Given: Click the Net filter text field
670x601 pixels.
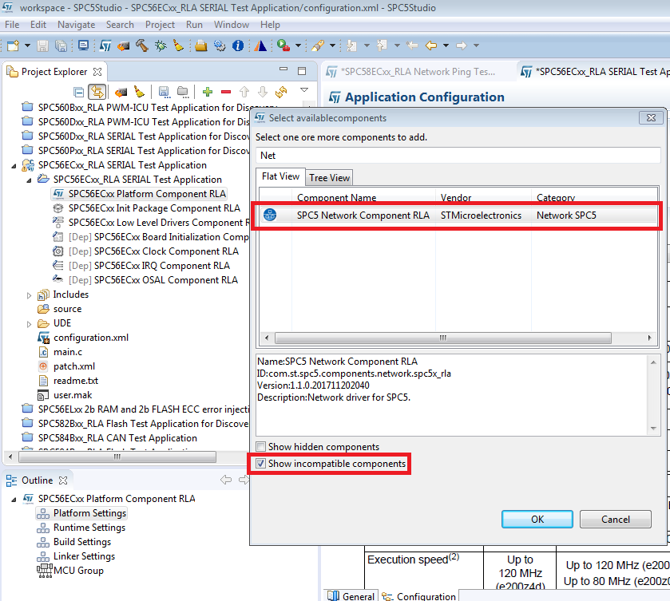Looking at the screenshot, I should (x=458, y=156).
